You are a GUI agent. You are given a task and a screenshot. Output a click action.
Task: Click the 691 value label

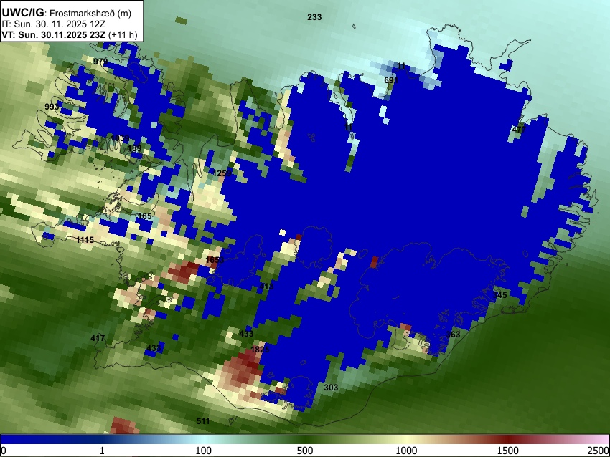(x=391, y=80)
